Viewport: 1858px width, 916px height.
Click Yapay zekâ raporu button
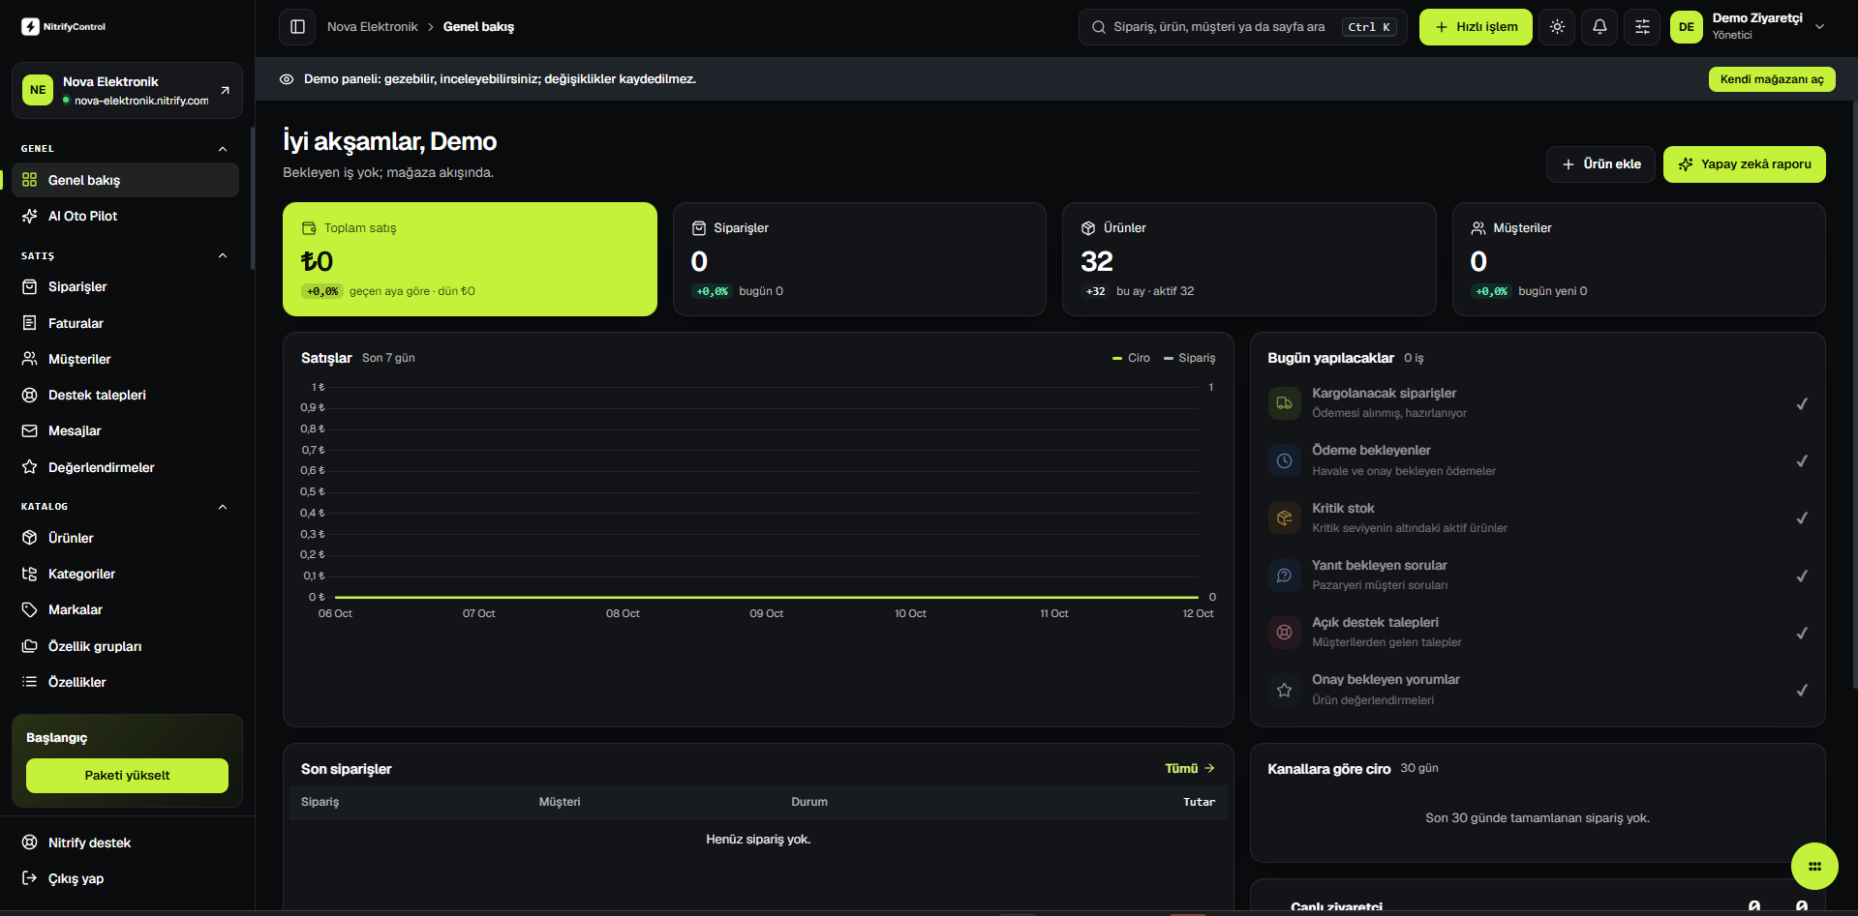pyautogui.click(x=1745, y=164)
